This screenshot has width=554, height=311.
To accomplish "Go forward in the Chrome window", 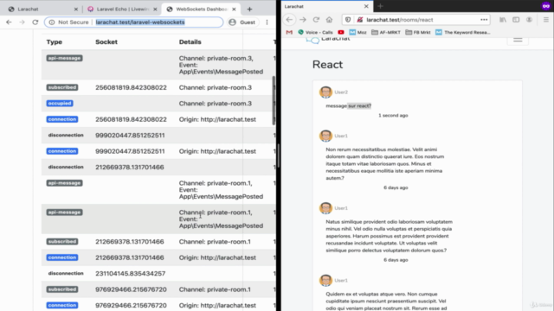I will click(22, 22).
